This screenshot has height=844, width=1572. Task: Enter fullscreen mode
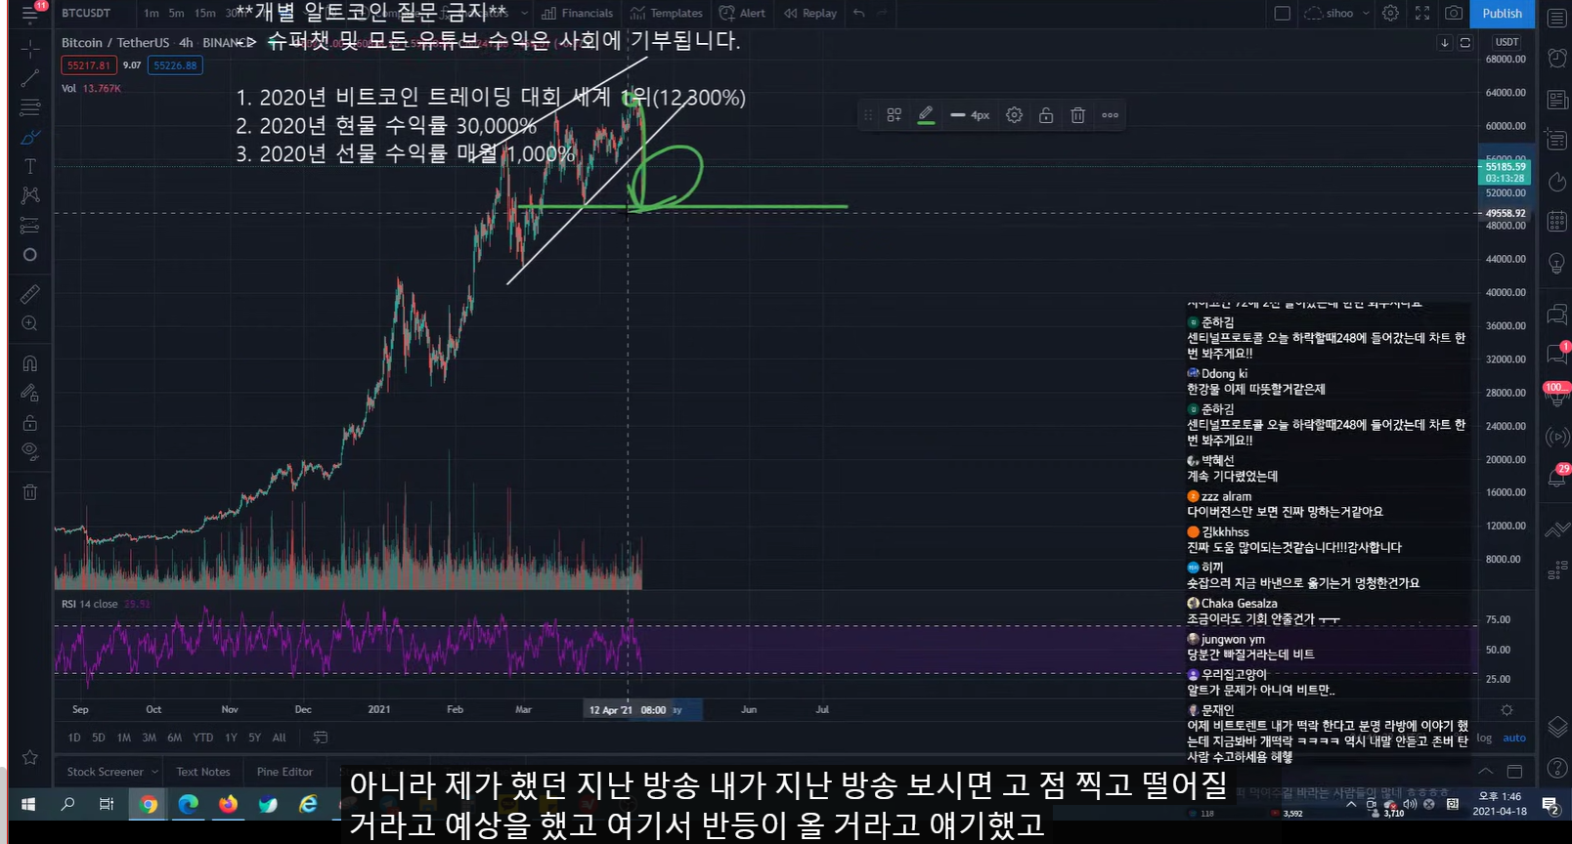click(1422, 14)
